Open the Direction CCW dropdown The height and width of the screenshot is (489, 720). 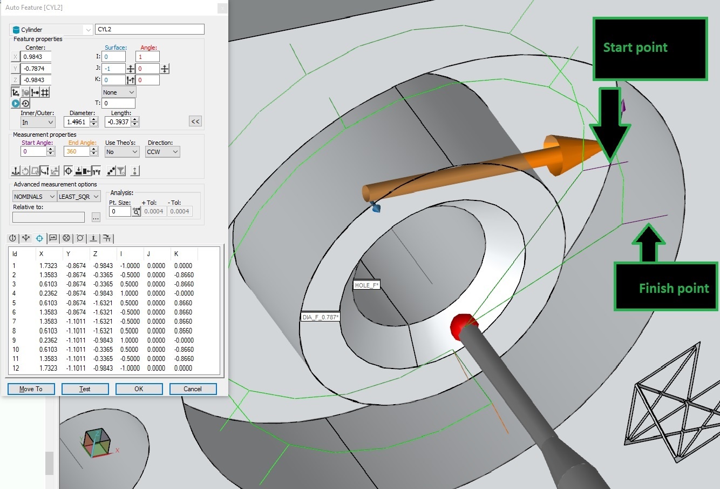162,152
